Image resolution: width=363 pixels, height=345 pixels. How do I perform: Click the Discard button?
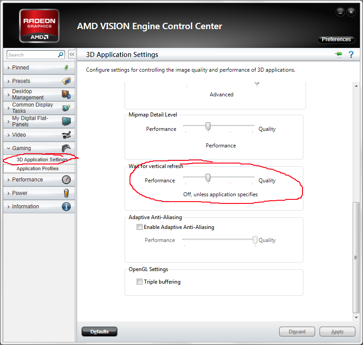click(x=297, y=332)
